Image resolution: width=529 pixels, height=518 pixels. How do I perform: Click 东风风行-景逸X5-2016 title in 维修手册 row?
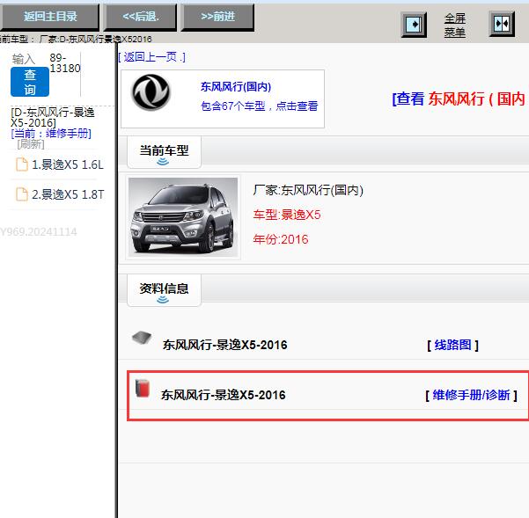[224, 395]
